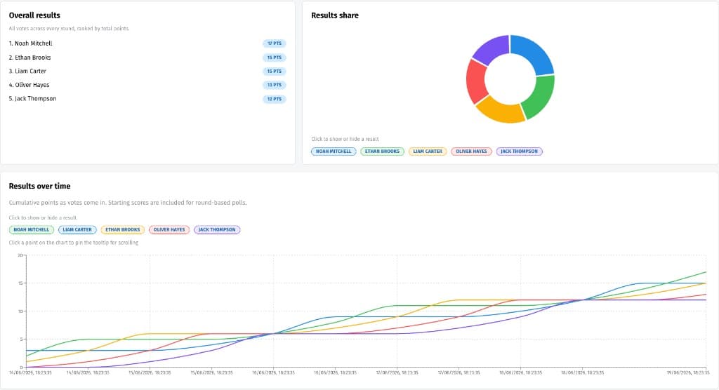Click the red donut chart segment
The height and width of the screenshot is (390, 719).
(476, 81)
